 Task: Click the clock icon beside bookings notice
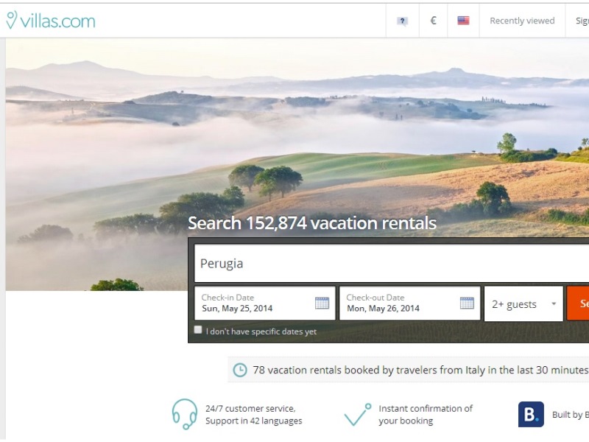pyautogui.click(x=240, y=370)
